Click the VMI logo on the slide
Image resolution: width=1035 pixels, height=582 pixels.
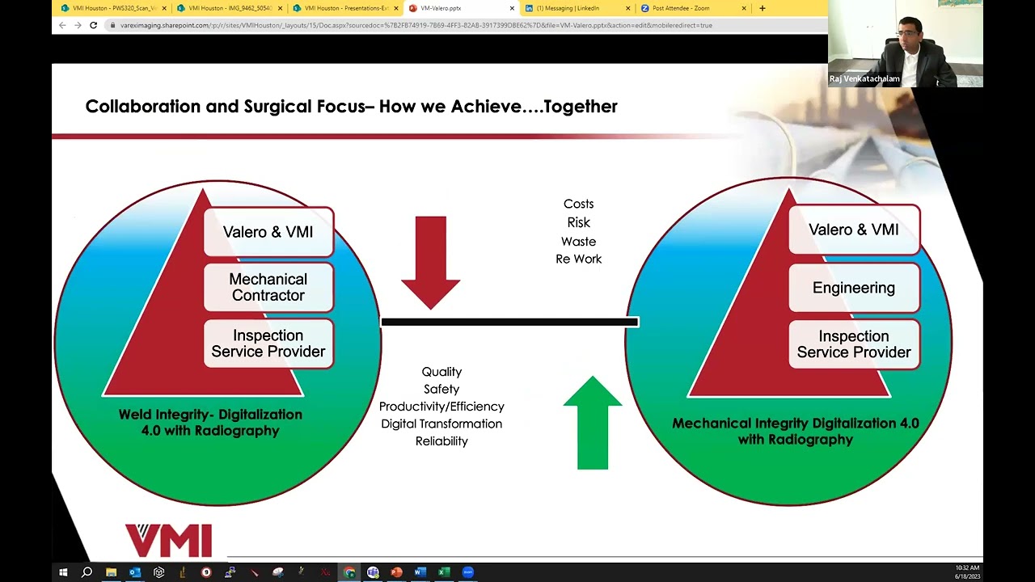coord(168,540)
